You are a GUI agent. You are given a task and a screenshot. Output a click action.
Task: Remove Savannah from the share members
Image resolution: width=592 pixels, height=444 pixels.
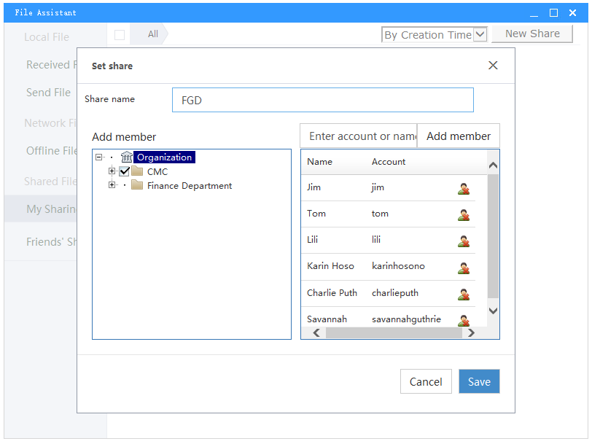pos(463,320)
